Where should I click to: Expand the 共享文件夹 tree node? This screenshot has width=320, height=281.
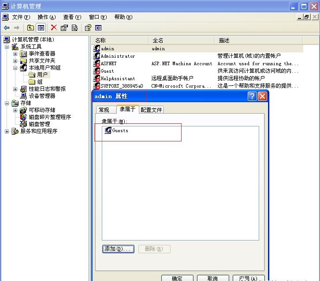(x=15, y=61)
